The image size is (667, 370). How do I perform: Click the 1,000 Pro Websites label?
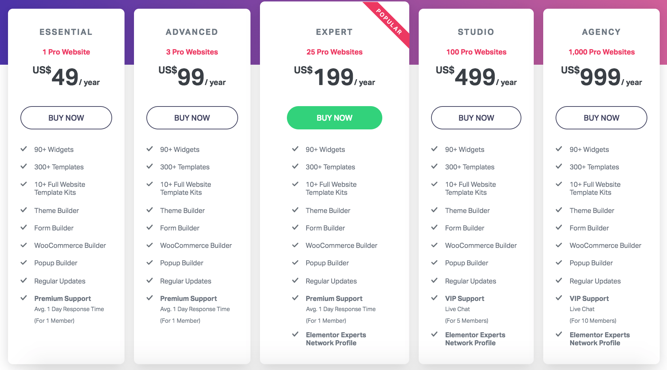[x=601, y=52]
